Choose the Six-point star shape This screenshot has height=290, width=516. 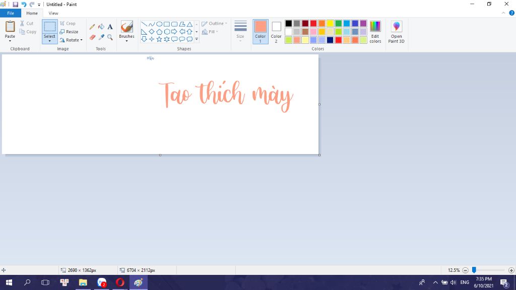click(x=167, y=39)
